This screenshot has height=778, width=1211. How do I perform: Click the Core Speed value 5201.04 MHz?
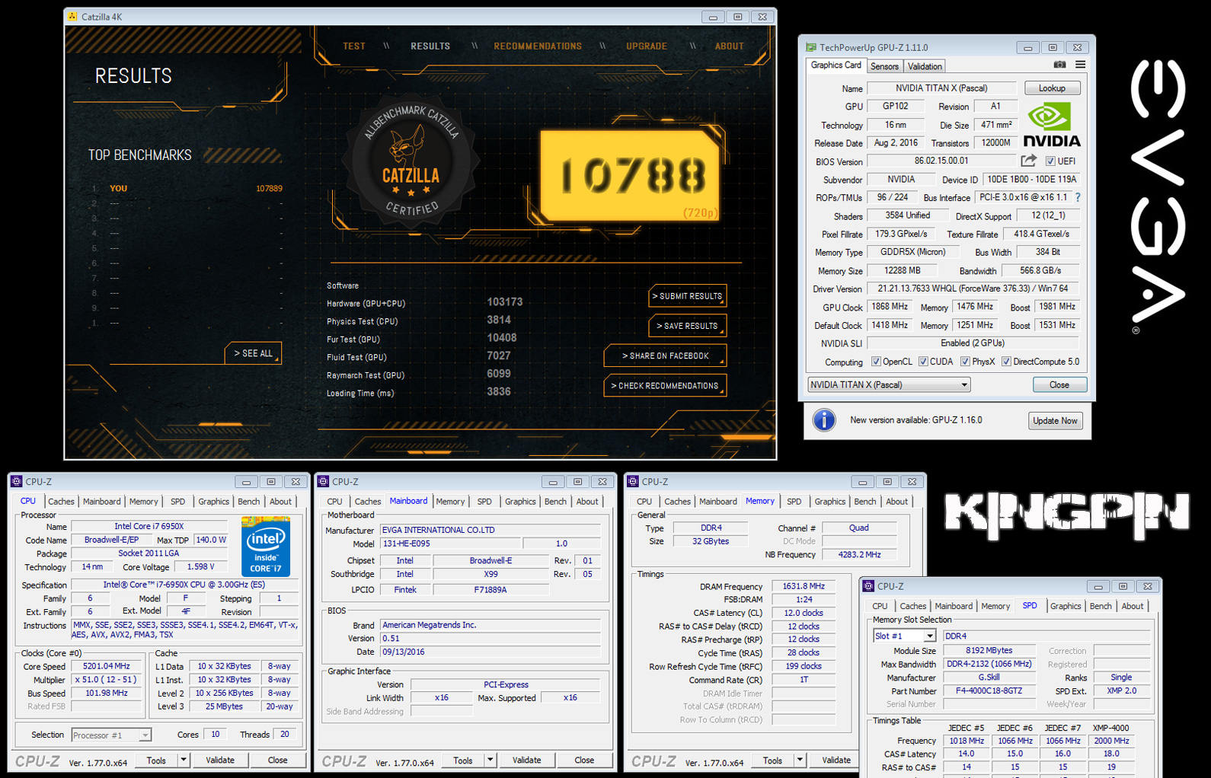pyautogui.click(x=107, y=666)
